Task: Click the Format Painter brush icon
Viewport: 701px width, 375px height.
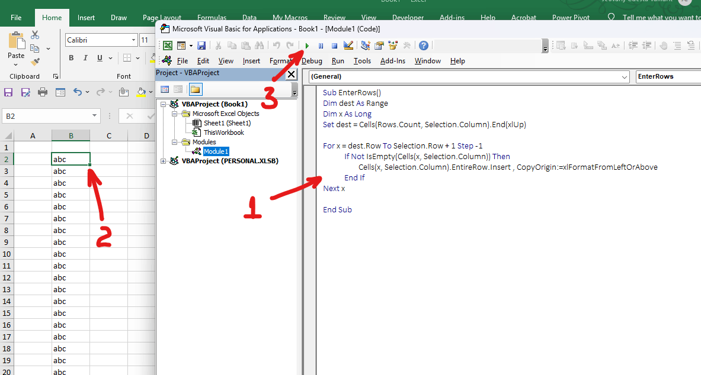Action: [36, 62]
